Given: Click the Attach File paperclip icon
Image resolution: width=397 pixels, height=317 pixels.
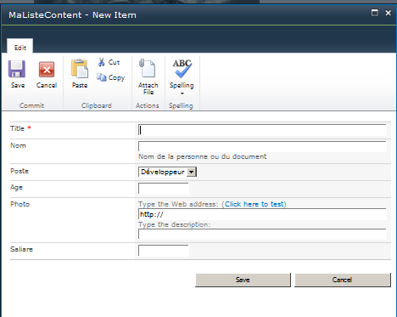Looking at the screenshot, I should tap(148, 68).
